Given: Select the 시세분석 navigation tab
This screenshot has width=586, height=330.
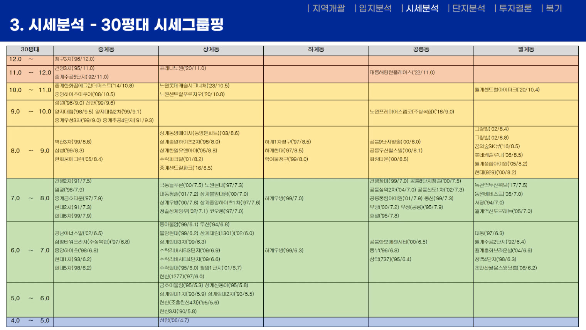Looking at the screenshot, I should point(422,8).
